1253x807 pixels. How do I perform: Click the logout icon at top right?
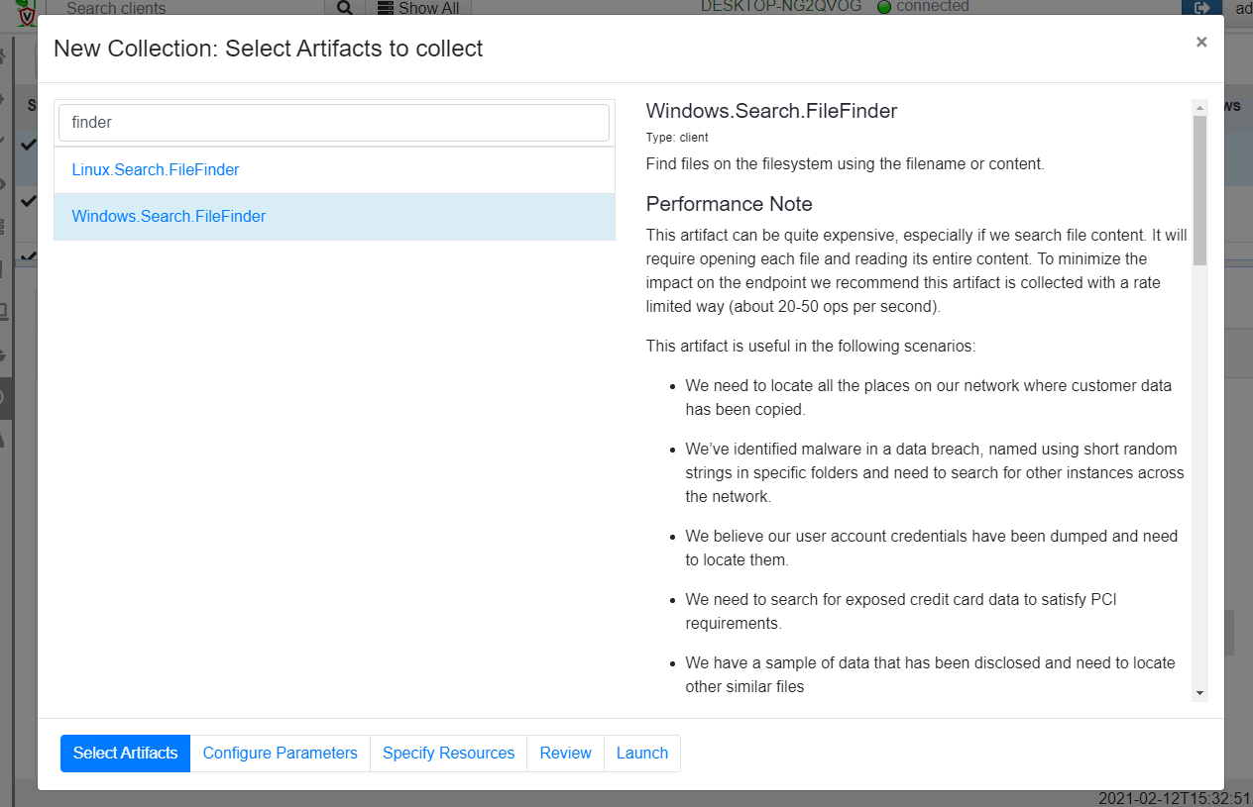(1203, 8)
